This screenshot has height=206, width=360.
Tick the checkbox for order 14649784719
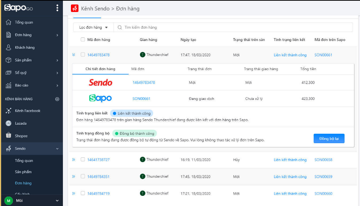(83, 193)
